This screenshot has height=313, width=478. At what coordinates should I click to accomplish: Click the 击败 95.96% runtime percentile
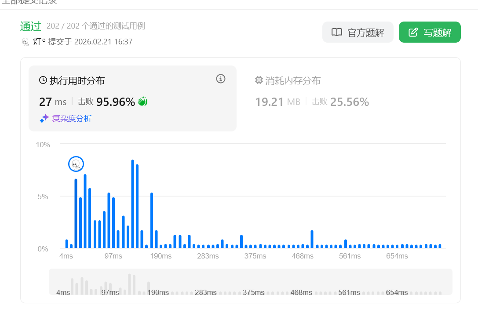[x=106, y=102]
